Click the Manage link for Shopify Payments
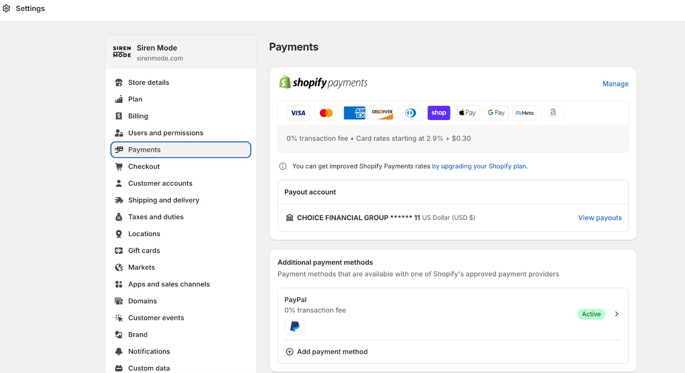The image size is (685, 373). click(615, 84)
